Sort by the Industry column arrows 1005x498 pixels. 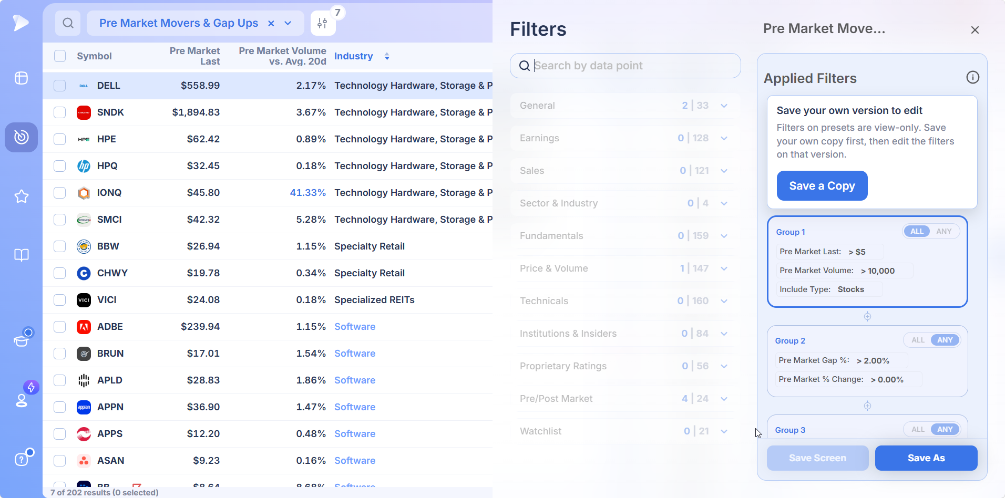[x=387, y=56]
